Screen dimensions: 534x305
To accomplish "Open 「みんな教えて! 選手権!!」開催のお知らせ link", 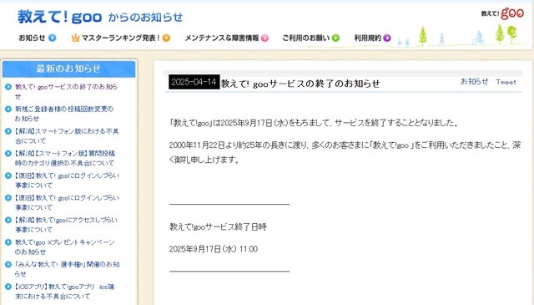I will pyautogui.click(x=67, y=269).
